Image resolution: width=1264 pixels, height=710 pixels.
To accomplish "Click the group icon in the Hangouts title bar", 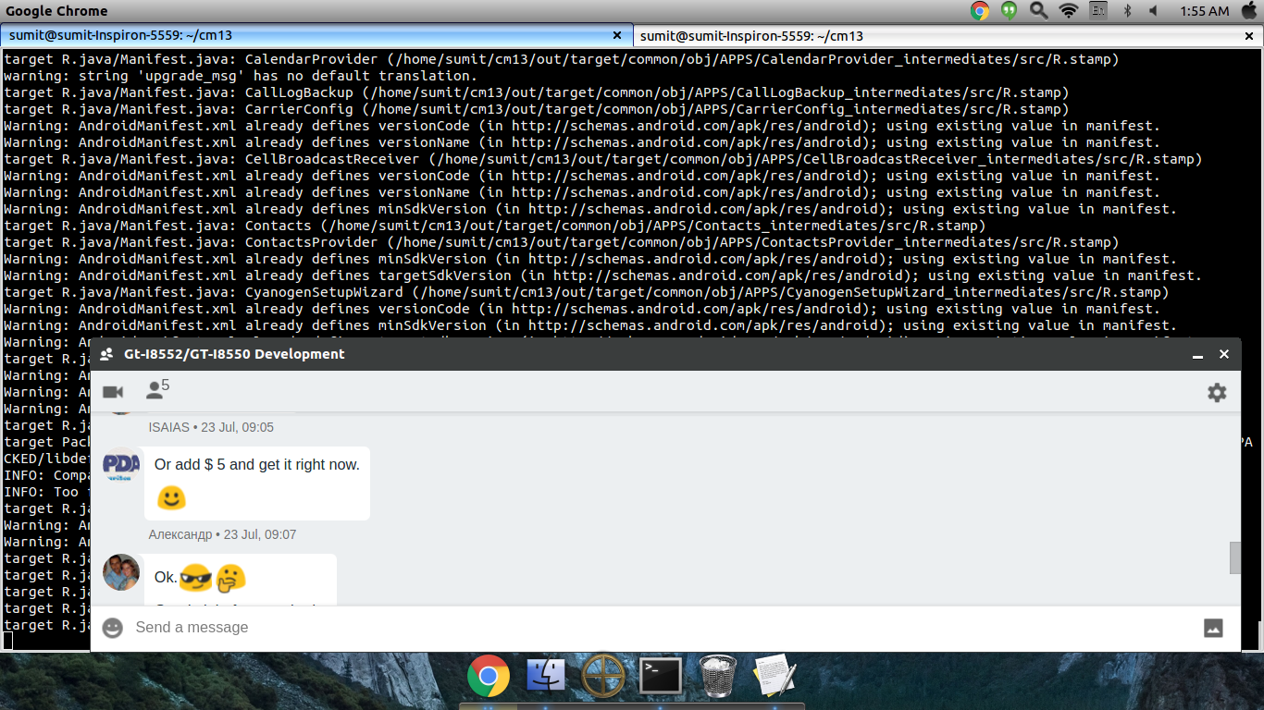I will pos(106,354).
